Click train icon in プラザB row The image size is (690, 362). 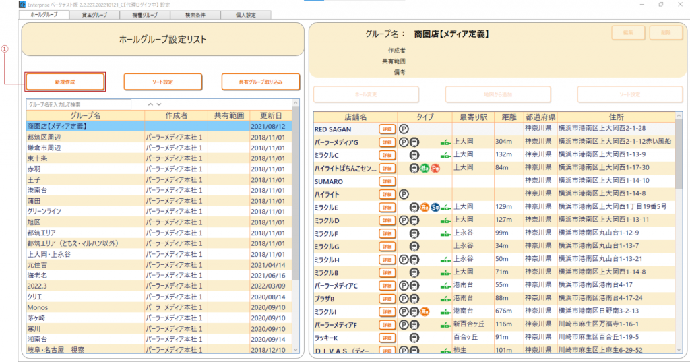(x=414, y=299)
